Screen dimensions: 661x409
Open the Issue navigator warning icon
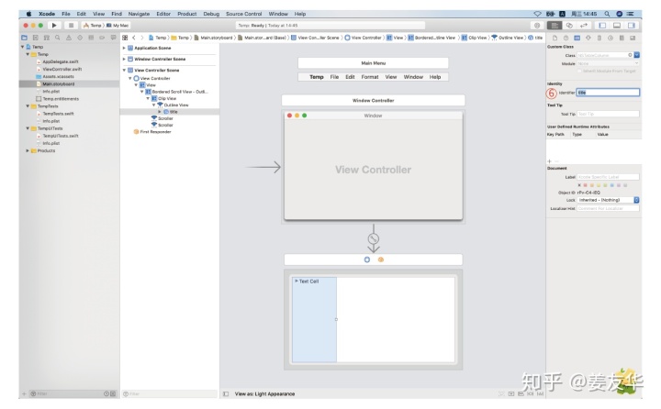[69, 38]
